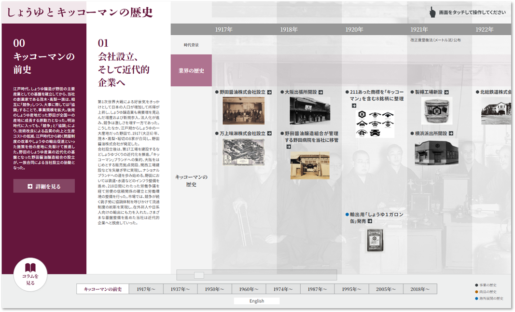Image resolution: width=515 pixels, height=312 pixels.
Task: Click the 01 会社設立 chapter heading
Action: click(x=124, y=63)
